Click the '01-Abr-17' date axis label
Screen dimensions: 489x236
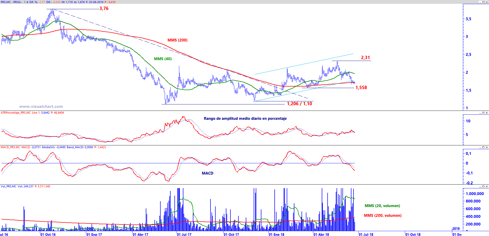(x=140, y=234)
